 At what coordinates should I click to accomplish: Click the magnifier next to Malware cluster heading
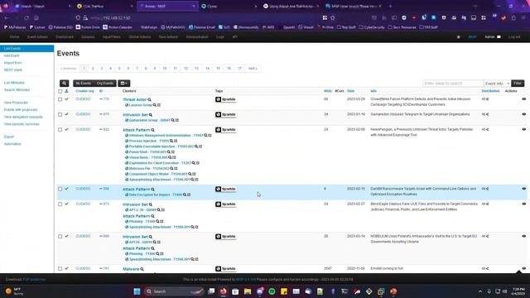pyautogui.click(x=142, y=269)
